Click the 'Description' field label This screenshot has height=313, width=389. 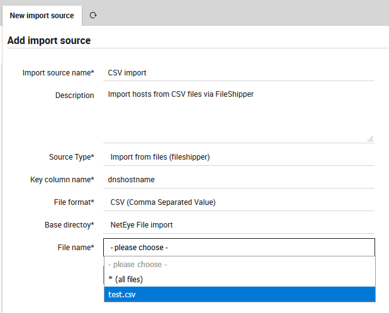pos(74,96)
